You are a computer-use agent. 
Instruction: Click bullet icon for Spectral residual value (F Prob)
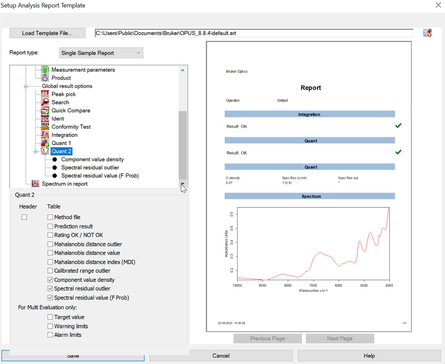pos(55,176)
